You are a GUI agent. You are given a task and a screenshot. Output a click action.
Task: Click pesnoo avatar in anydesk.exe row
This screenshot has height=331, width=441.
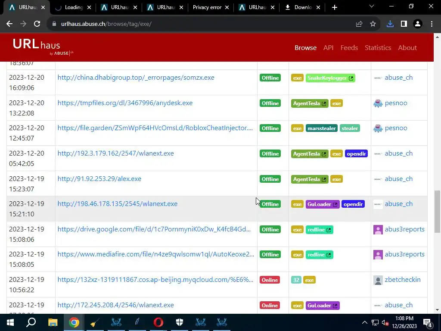point(378,103)
